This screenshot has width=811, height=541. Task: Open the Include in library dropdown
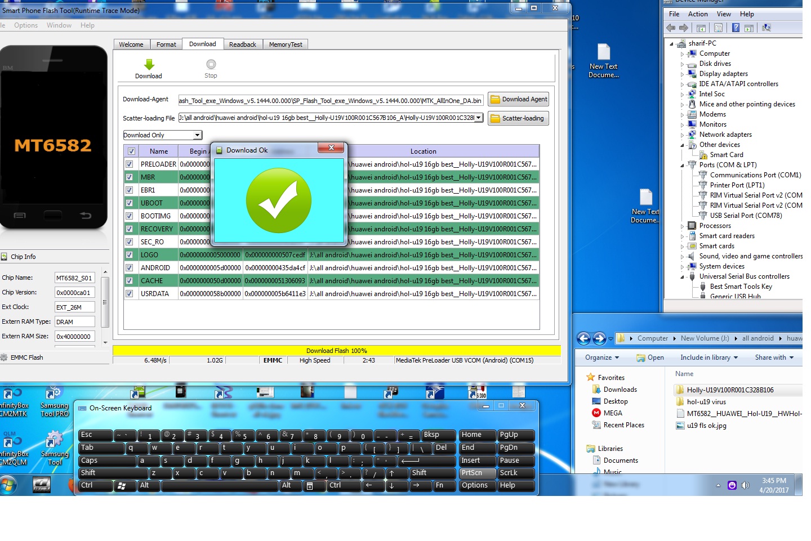(709, 357)
